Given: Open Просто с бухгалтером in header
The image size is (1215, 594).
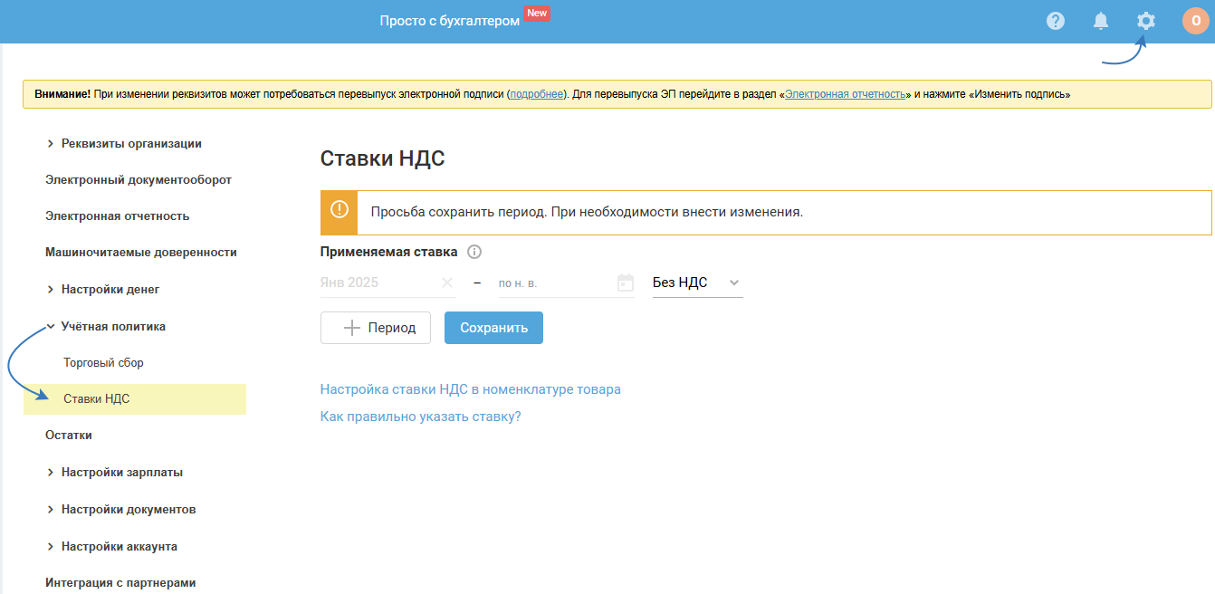Looking at the screenshot, I should point(450,21).
